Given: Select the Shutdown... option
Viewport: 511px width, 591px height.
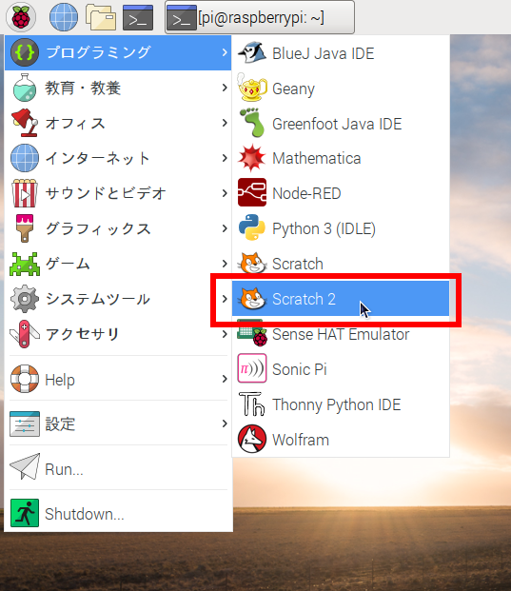Looking at the screenshot, I should (x=118, y=513).
